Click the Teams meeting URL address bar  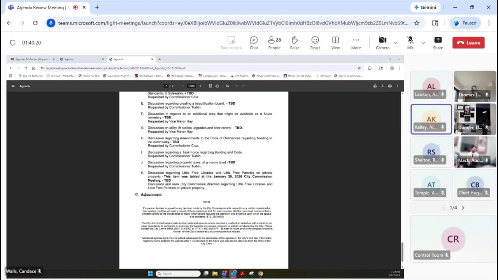233,23
